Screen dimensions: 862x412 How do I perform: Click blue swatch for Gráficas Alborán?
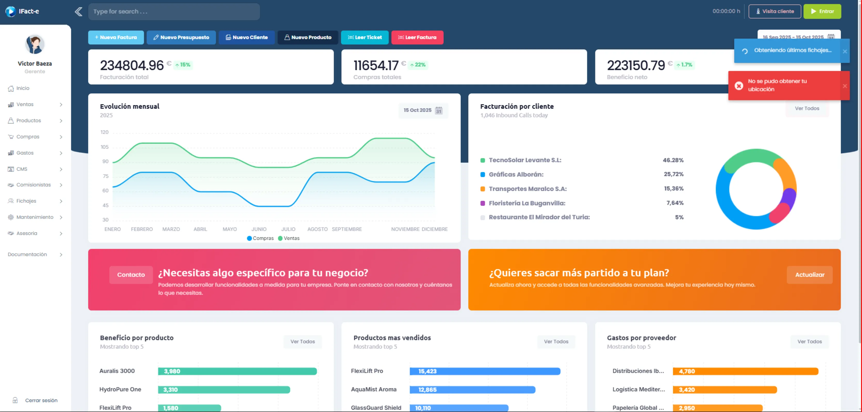482,174
